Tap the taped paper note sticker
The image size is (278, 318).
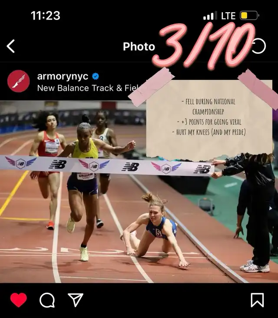click(209, 119)
